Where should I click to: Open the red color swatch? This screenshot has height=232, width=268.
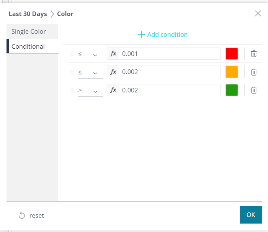[x=232, y=54]
